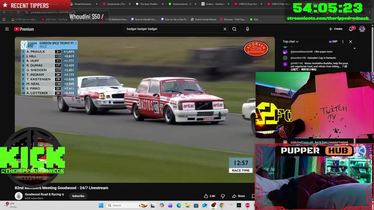374x210 pixels.
Task: Click the 82nd Members Meeting Goodwood video title
Action: point(61,188)
